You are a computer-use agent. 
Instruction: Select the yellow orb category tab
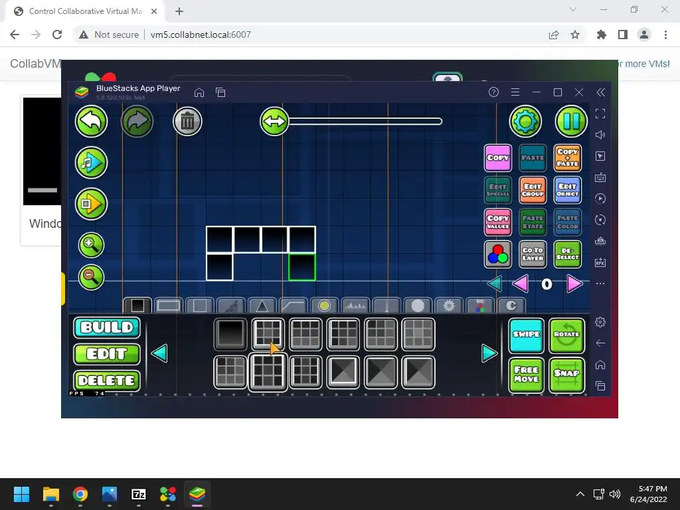[x=324, y=305]
